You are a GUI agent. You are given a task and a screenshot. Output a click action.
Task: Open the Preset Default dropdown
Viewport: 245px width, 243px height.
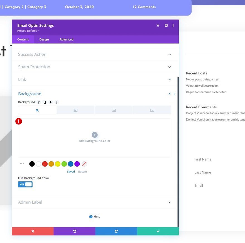[27, 31]
